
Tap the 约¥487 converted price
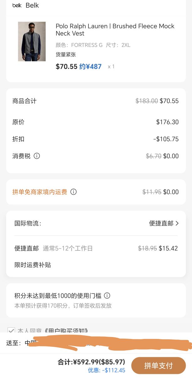(90, 66)
